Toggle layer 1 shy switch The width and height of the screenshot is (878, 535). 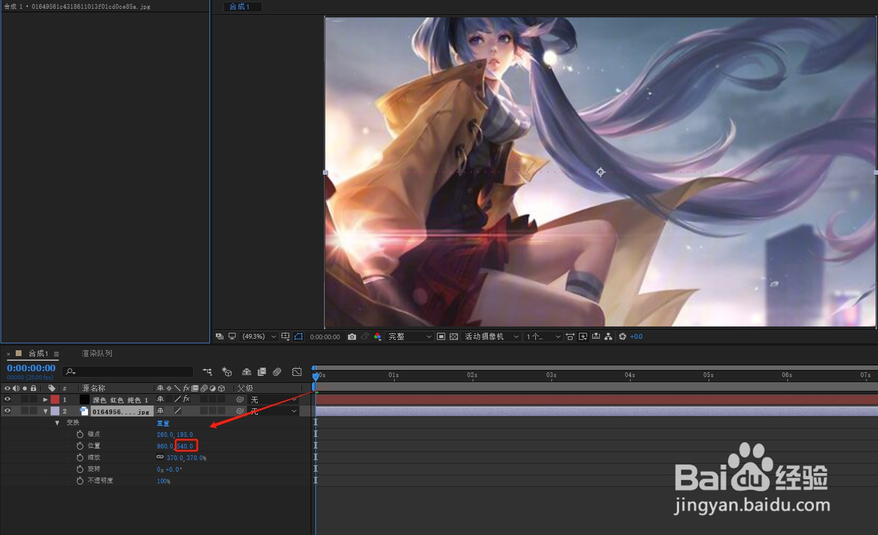click(161, 400)
